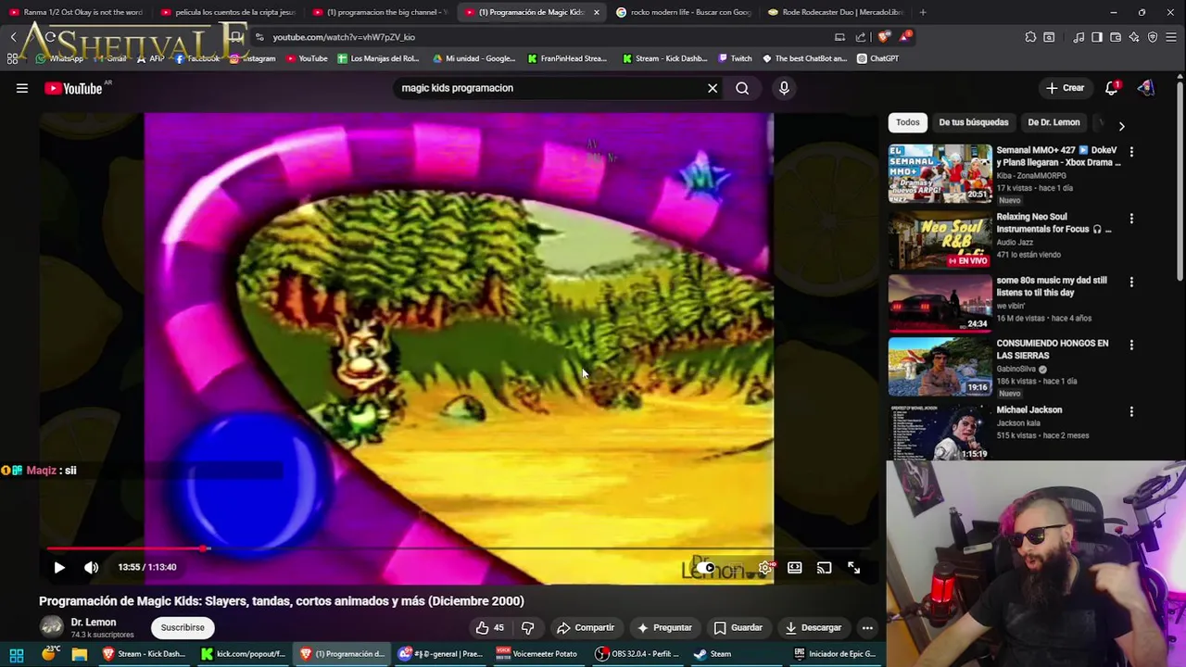Play the paused video

tap(59, 567)
